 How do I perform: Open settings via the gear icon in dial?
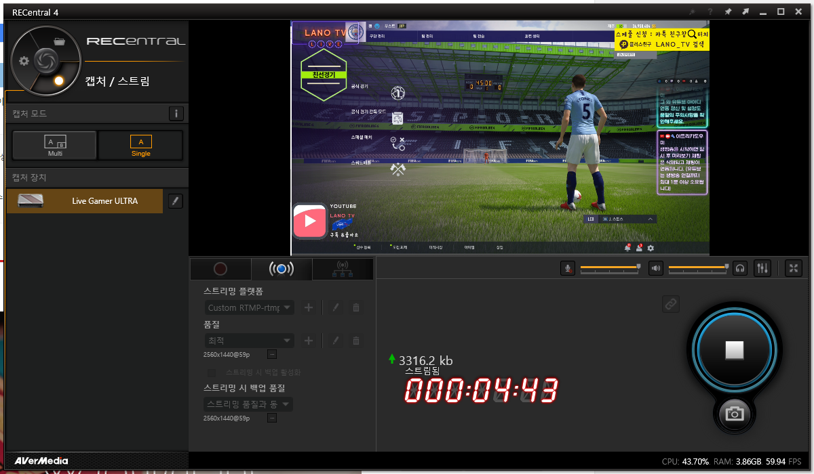[x=24, y=61]
